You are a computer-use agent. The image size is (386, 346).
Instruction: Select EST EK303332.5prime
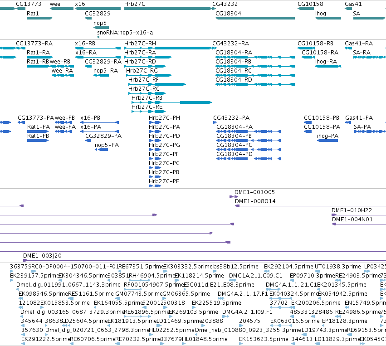click(x=165, y=271)
